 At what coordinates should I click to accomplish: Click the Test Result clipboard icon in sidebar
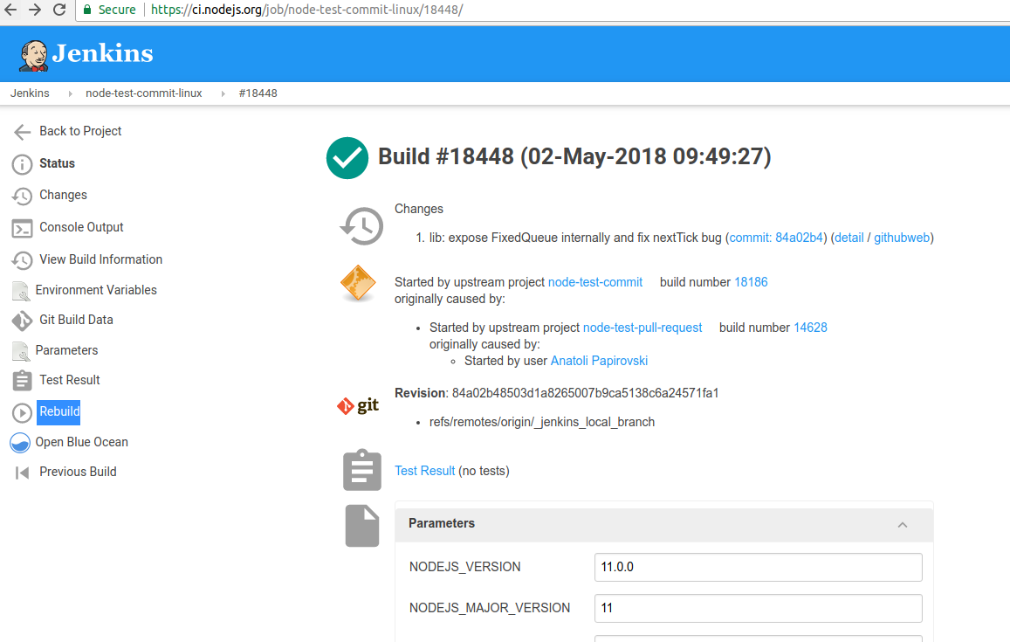pyautogui.click(x=22, y=381)
